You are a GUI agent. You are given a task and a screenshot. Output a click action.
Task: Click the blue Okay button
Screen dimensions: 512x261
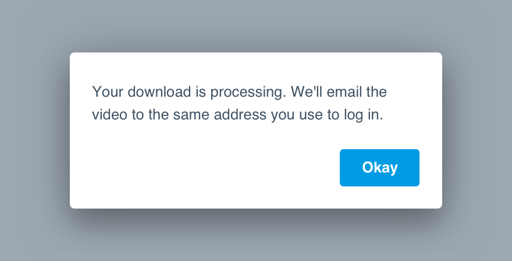click(379, 168)
